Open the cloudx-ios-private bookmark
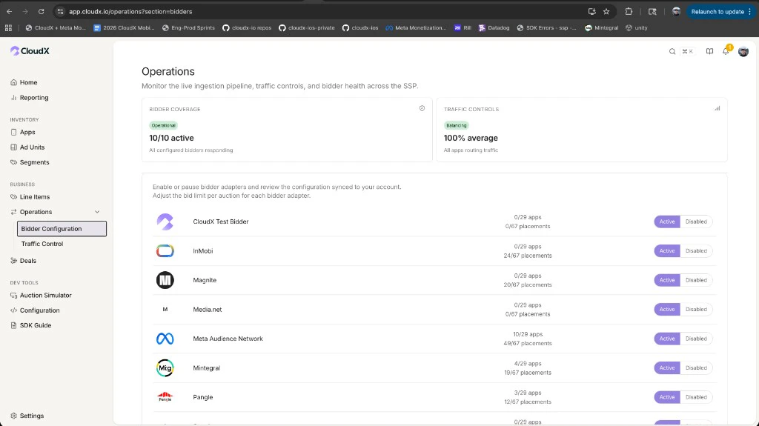Image resolution: width=759 pixels, height=426 pixels. tap(307, 28)
